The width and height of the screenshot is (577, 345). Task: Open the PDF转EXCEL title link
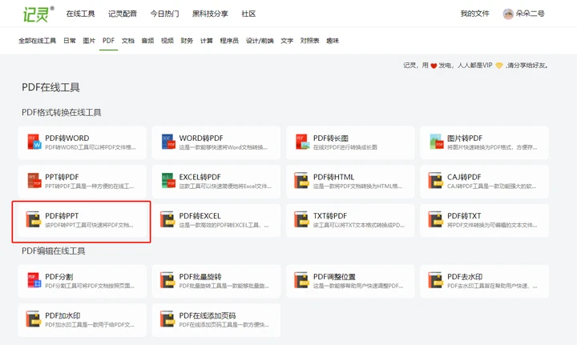point(200,216)
